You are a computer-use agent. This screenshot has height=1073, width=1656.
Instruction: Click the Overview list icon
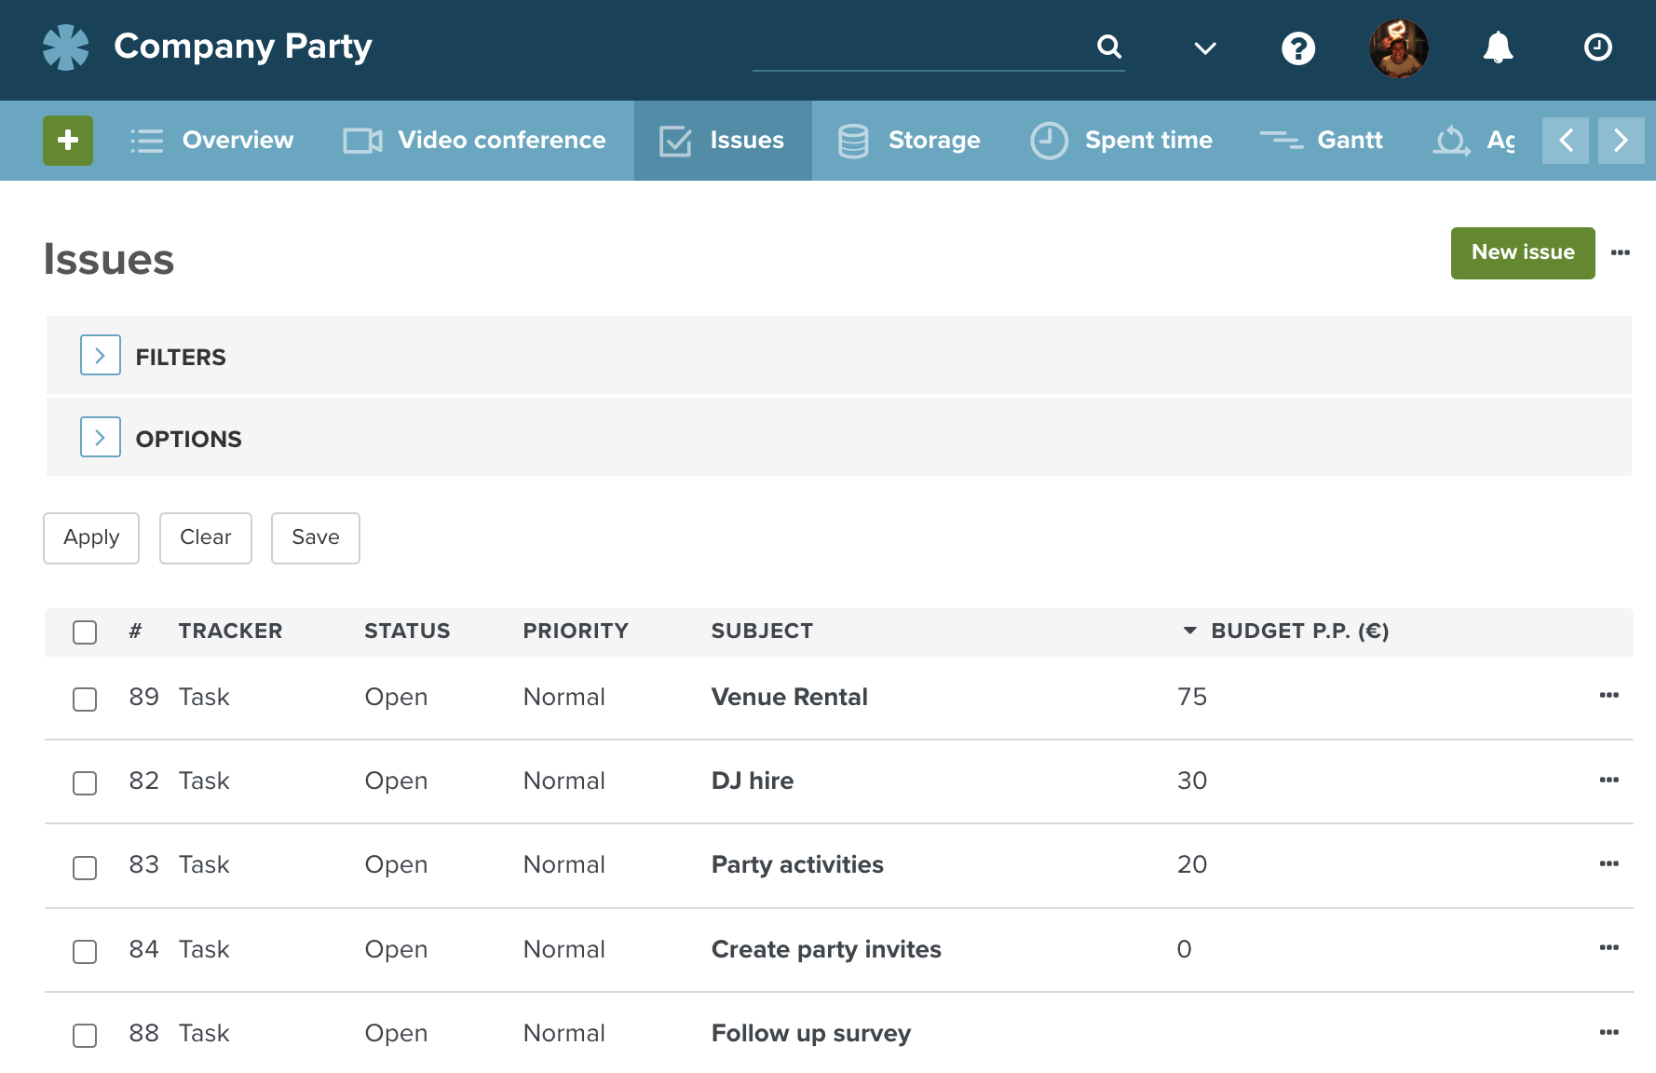(147, 141)
